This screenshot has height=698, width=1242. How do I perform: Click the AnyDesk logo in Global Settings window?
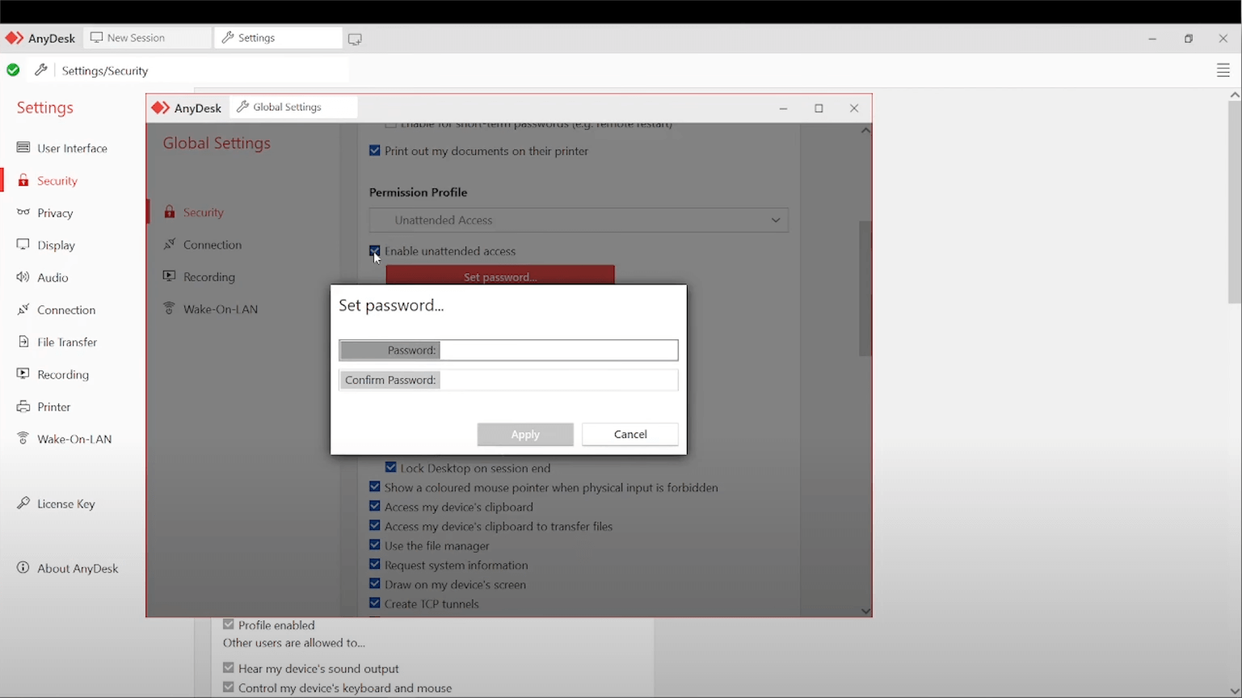[160, 107]
